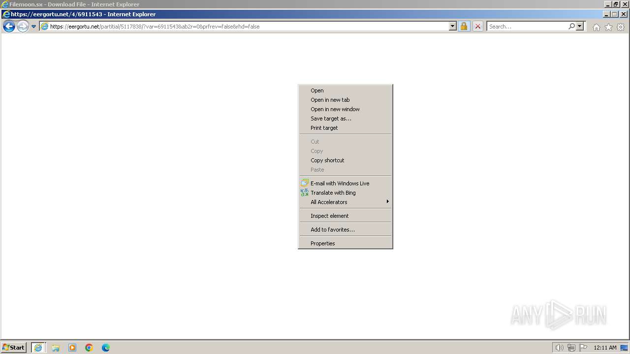The height and width of the screenshot is (354, 630).
Task: Click the volume speaker tray icon
Action: click(x=559, y=348)
